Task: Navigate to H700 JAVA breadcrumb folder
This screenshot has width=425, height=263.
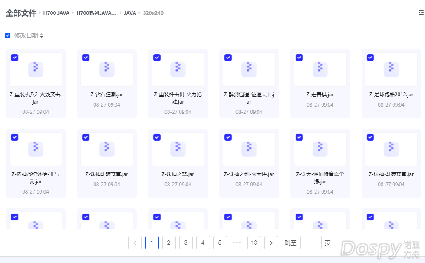Action: click(56, 13)
